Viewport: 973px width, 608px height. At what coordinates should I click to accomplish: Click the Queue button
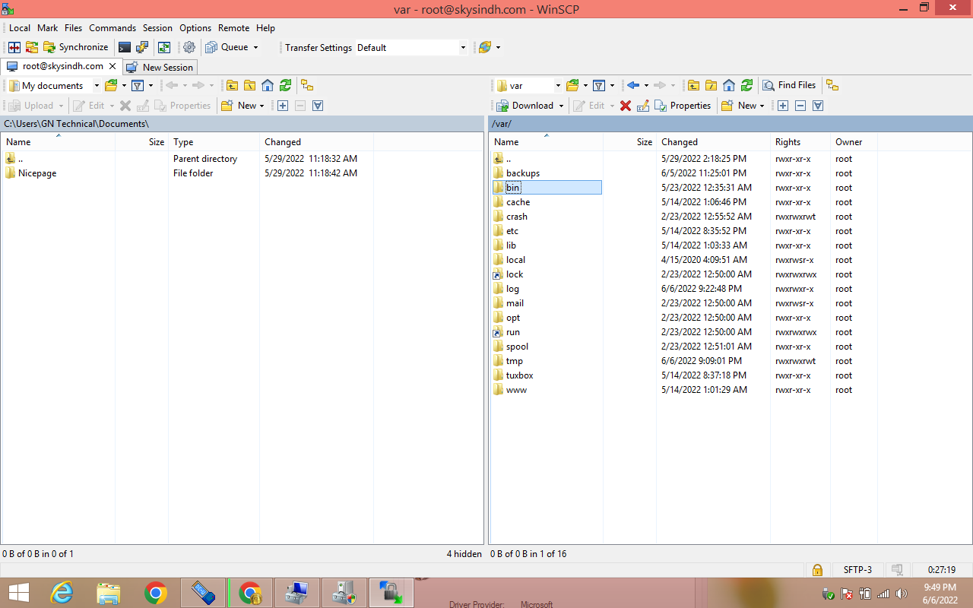pos(227,47)
